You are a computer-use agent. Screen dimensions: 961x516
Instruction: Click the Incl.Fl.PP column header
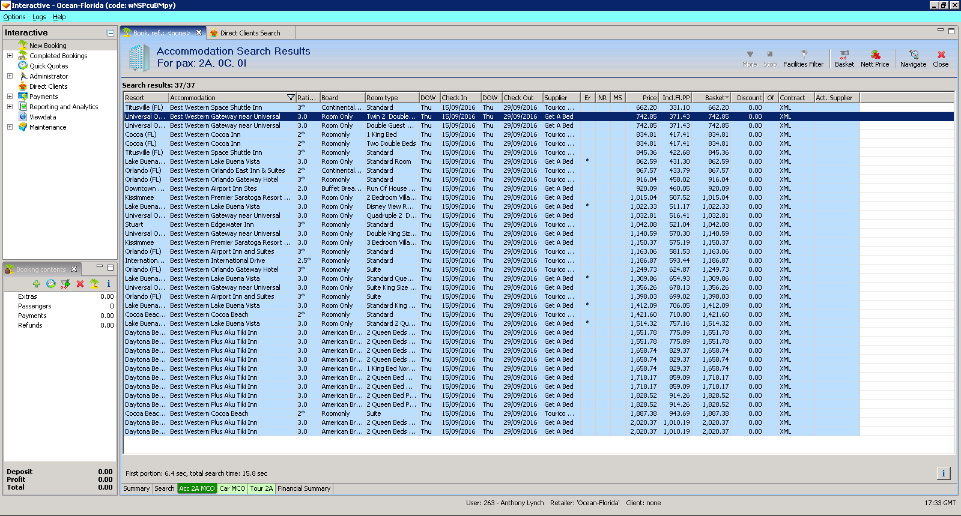(x=676, y=98)
